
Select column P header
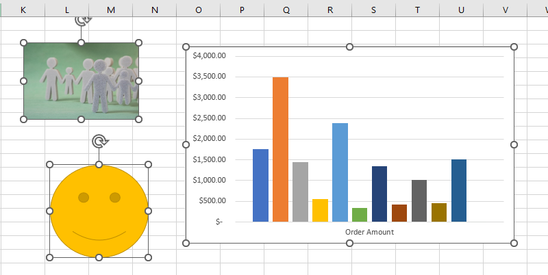(242, 10)
